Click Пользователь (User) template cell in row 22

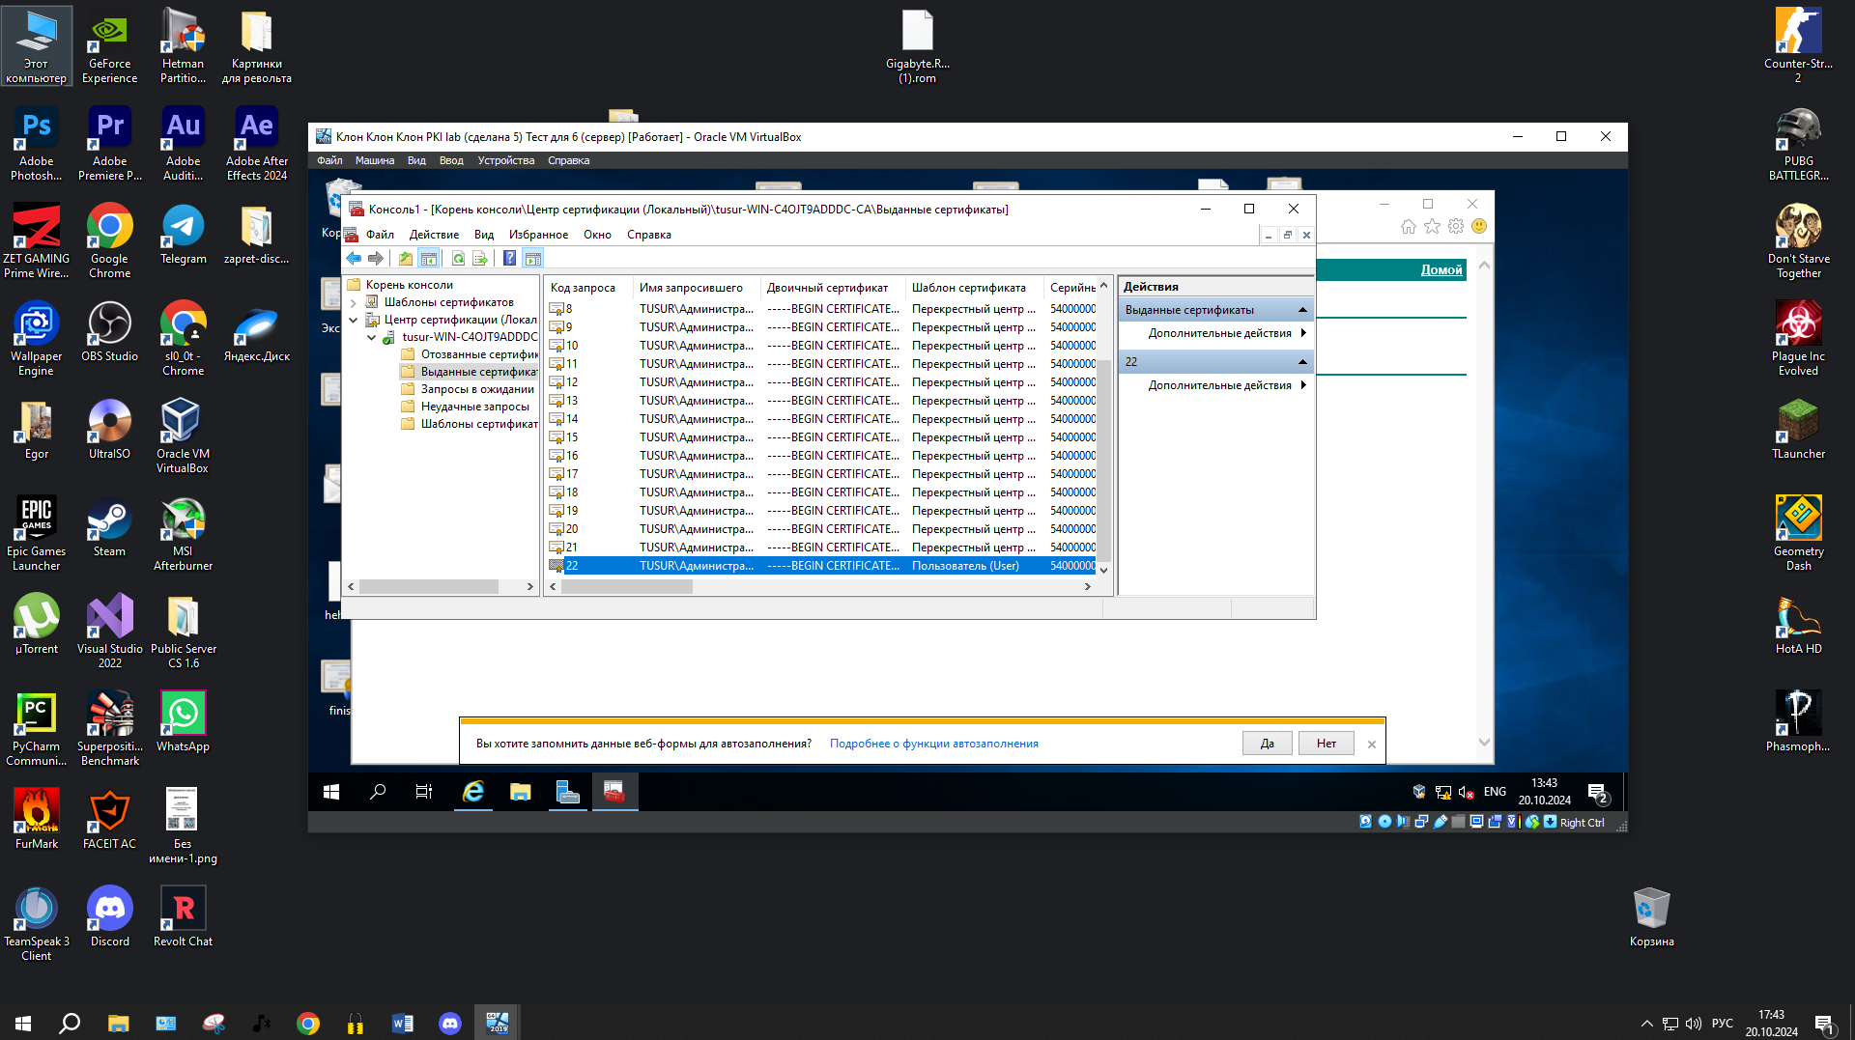(965, 566)
